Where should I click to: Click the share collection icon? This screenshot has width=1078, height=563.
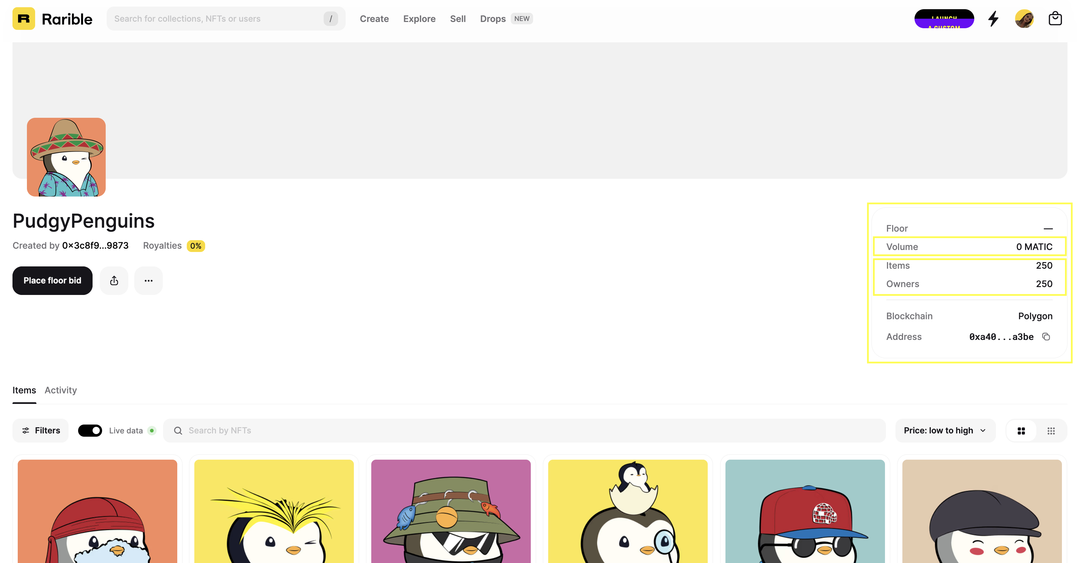pyautogui.click(x=114, y=281)
